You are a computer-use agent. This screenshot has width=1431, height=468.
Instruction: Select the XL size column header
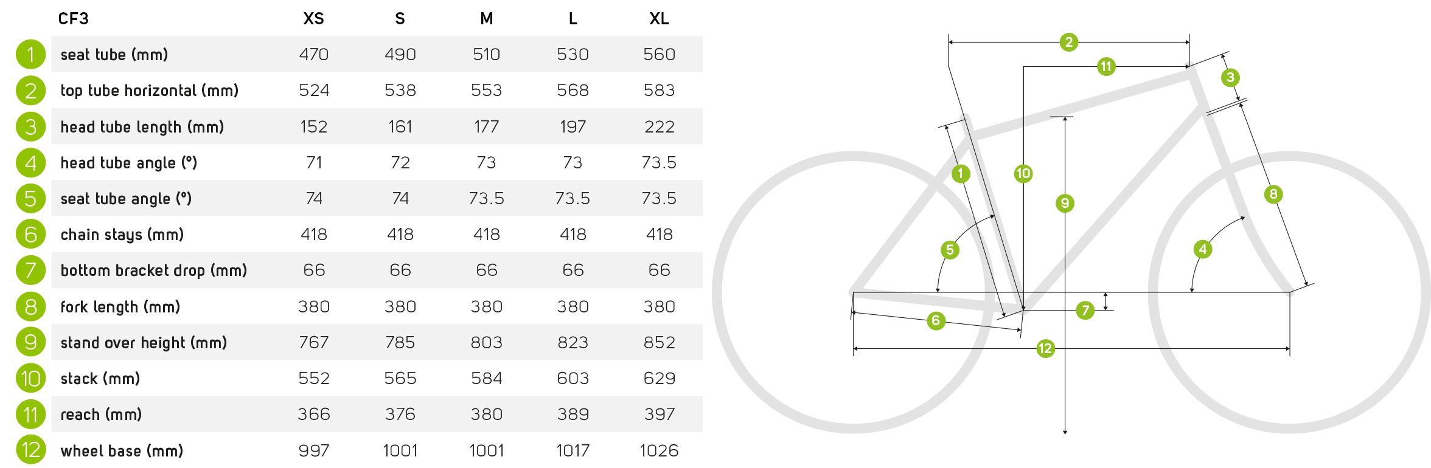659,19
